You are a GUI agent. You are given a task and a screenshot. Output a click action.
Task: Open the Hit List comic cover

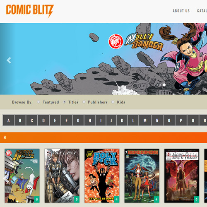coord(62,176)
